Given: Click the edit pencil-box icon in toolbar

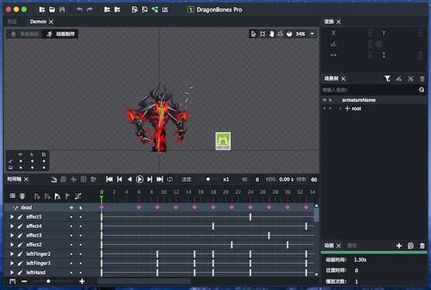Looking at the screenshot, I should coord(165,9).
